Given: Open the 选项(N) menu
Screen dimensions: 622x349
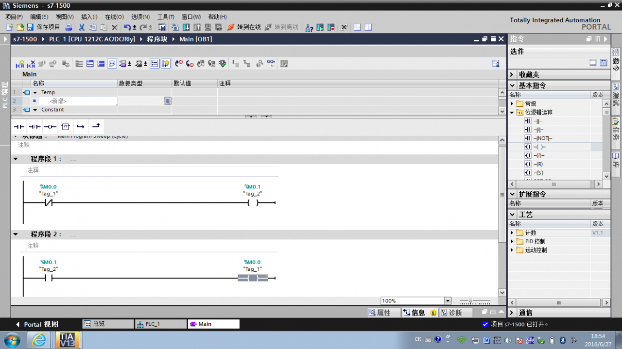Looking at the screenshot, I should tap(140, 17).
